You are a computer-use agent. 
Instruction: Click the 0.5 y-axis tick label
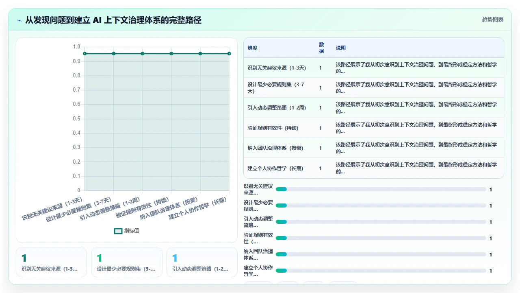coord(77,119)
